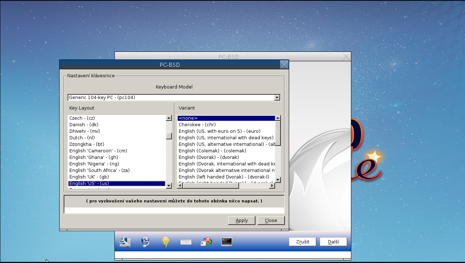Open the system configuration wrench icon
This screenshot has width=465, height=263.
[x=125, y=242]
